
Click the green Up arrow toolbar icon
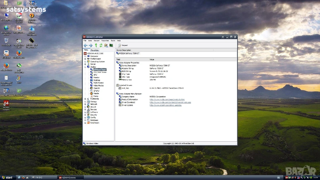96,45
